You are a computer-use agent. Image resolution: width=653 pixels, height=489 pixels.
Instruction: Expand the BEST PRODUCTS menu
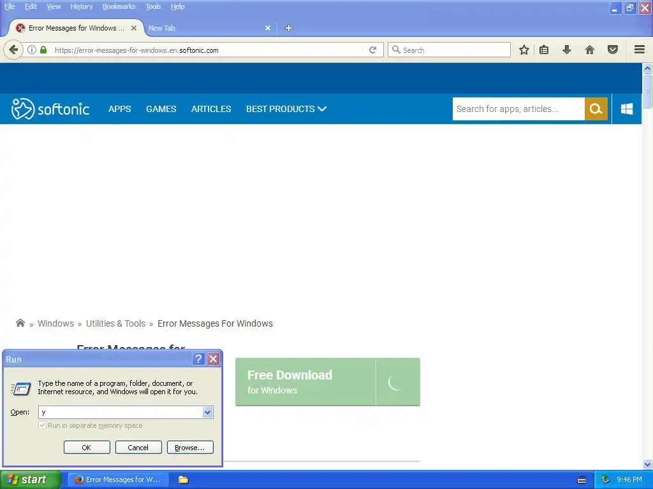286,109
